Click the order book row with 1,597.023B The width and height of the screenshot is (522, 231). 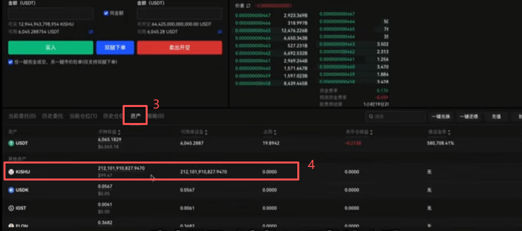[271, 76]
